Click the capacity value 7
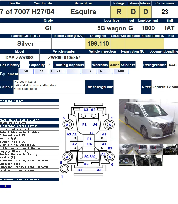This screenshot has height=204, width=178. [49, 65]
